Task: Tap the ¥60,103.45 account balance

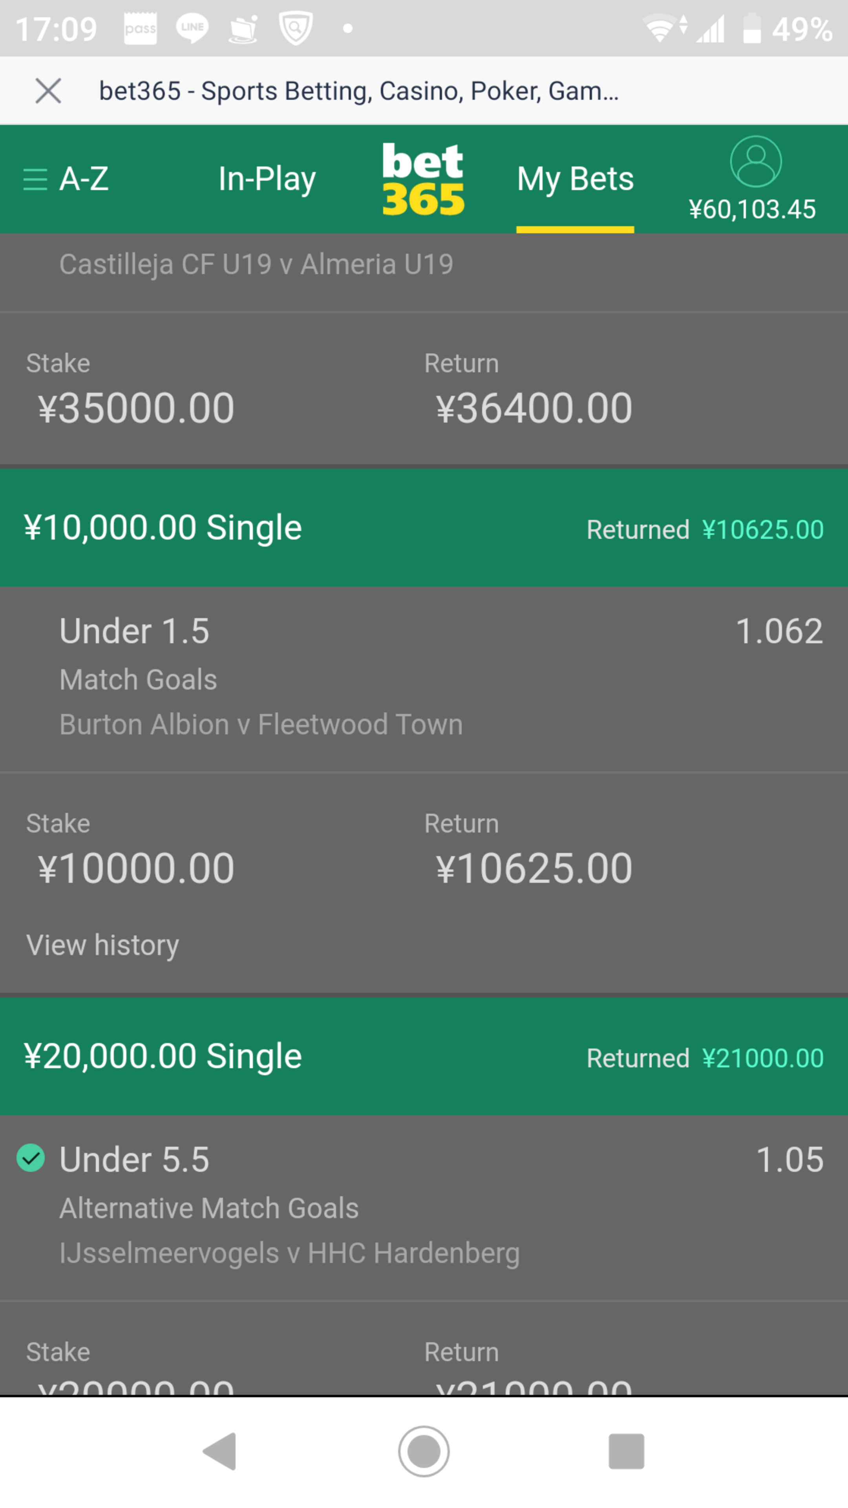Action: coord(752,210)
